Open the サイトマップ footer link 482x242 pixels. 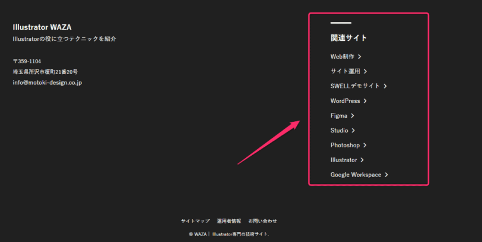[x=195, y=221]
